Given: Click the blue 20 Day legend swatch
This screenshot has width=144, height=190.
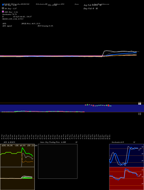Looking at the screenshot, I should click(x=3, y=5).
